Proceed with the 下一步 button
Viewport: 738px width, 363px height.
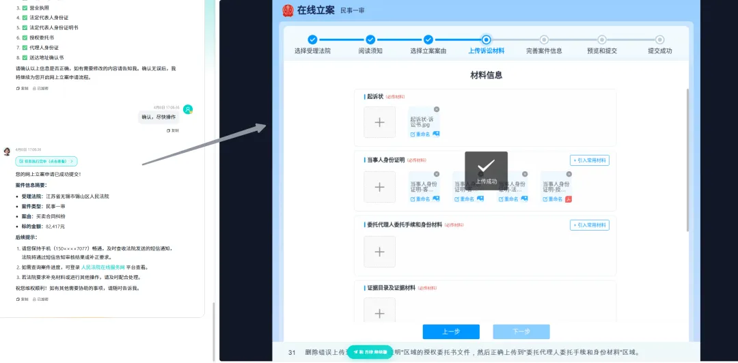point(521,332)
